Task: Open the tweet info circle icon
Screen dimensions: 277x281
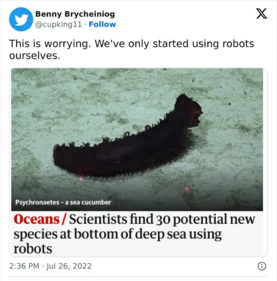Action: 261,266
